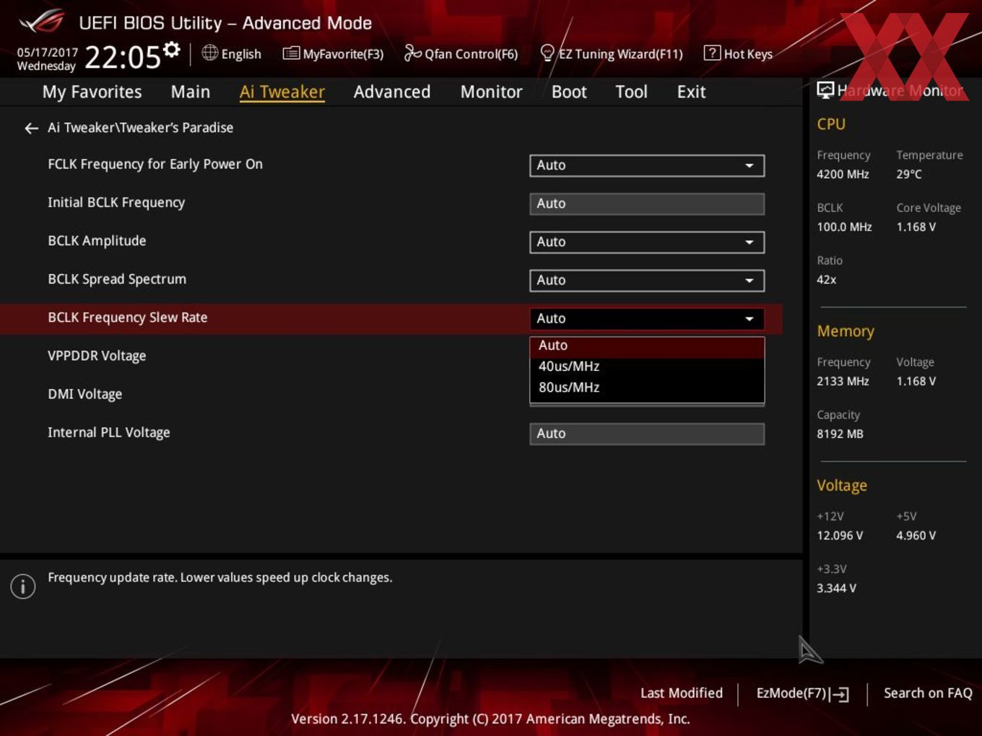Viewport: 982px width, 736px height.
Task: Click the back arrow to leave Tweaker's Paradise
Action: tap(31, 128)
